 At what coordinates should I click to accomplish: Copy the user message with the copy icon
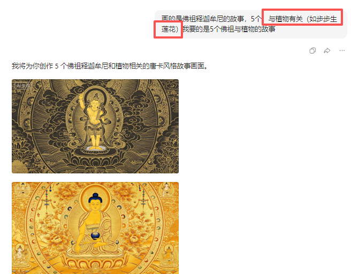312,51
